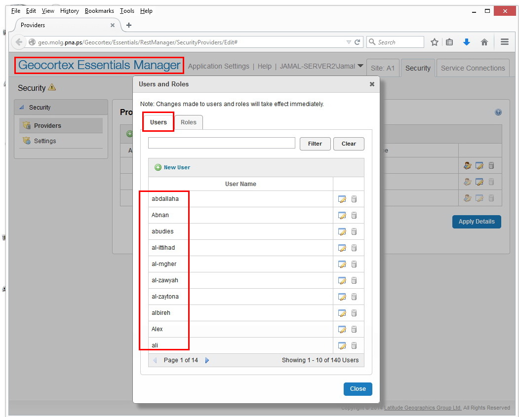The height and width of the screenshot is (417, 519).
Task: Reload the page in browser
Action: click(358, 42)
